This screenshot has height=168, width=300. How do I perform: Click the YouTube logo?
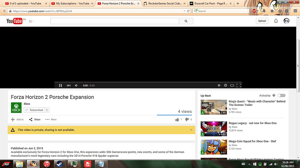pyautogui.click(x=14, y=21)
